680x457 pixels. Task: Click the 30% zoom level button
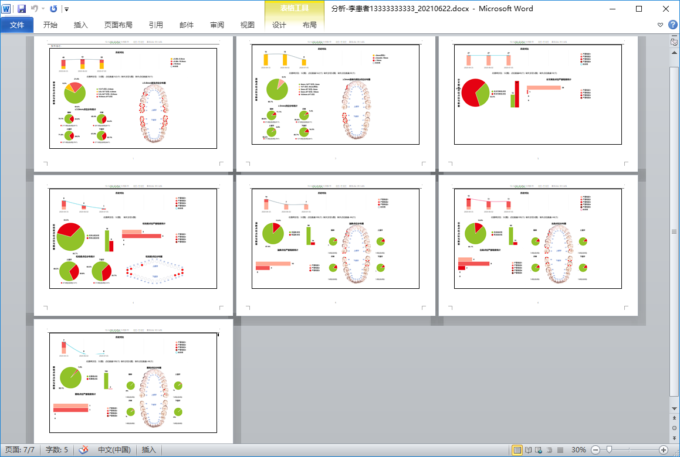coord(578,450)
